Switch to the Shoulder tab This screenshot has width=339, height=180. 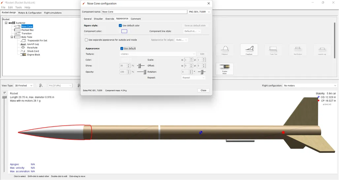(98, 19)
